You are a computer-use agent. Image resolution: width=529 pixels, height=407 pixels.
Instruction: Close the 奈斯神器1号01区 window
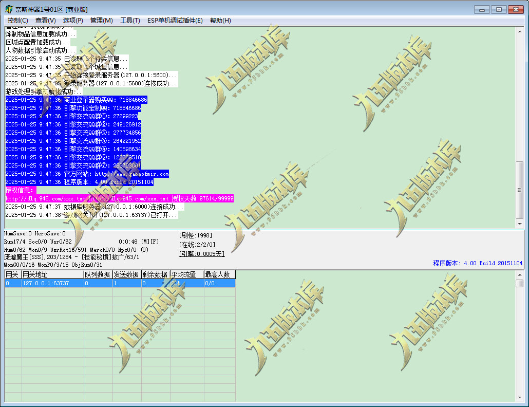coord(516,9)
